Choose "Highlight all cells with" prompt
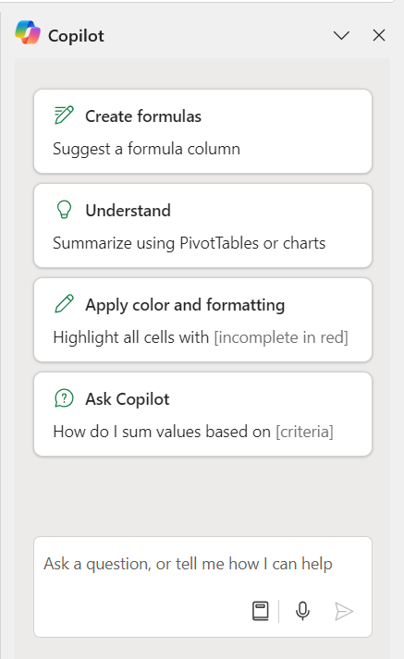This screenshot has width=404, height=659. pos(130,337)
